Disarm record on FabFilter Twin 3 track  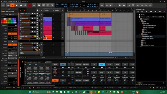tap(32, 36)
